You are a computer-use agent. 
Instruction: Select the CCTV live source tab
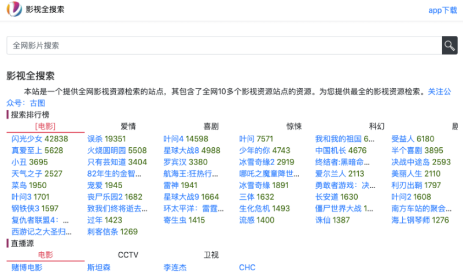tap(128, 255)
